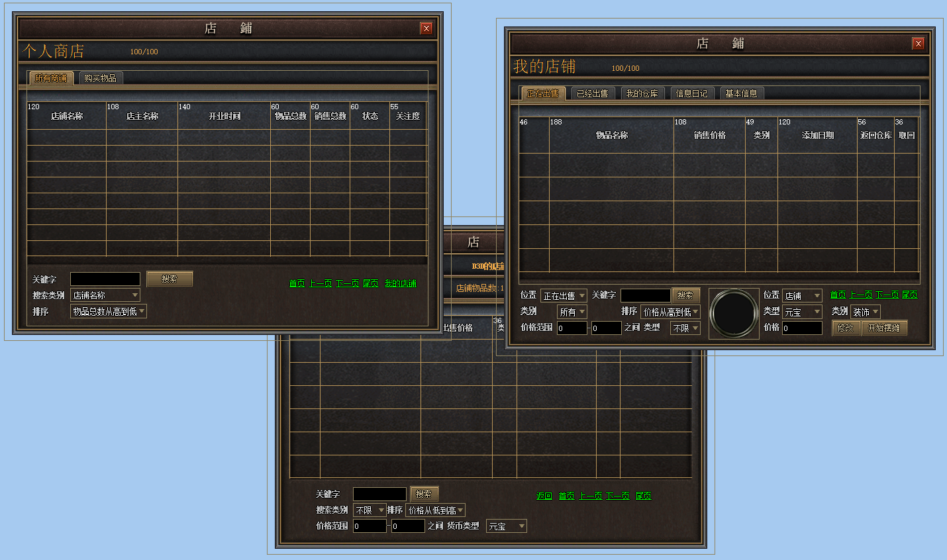Click the 返回 link
This screenshot has height=560, width=947.
[544, 496]
